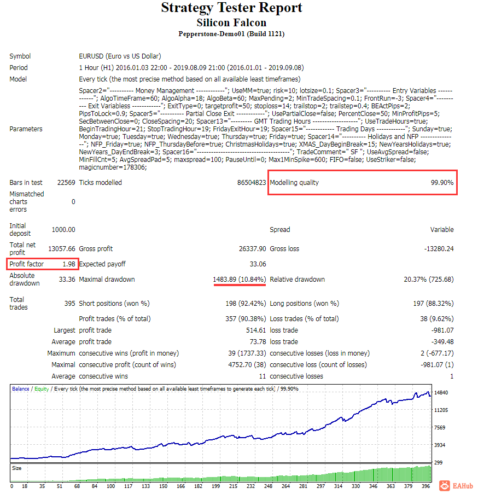Viewport: 478px width, 494px height.
Task: Click Total trades value 395
Action: pyautogui.click(x=70, y=304)
